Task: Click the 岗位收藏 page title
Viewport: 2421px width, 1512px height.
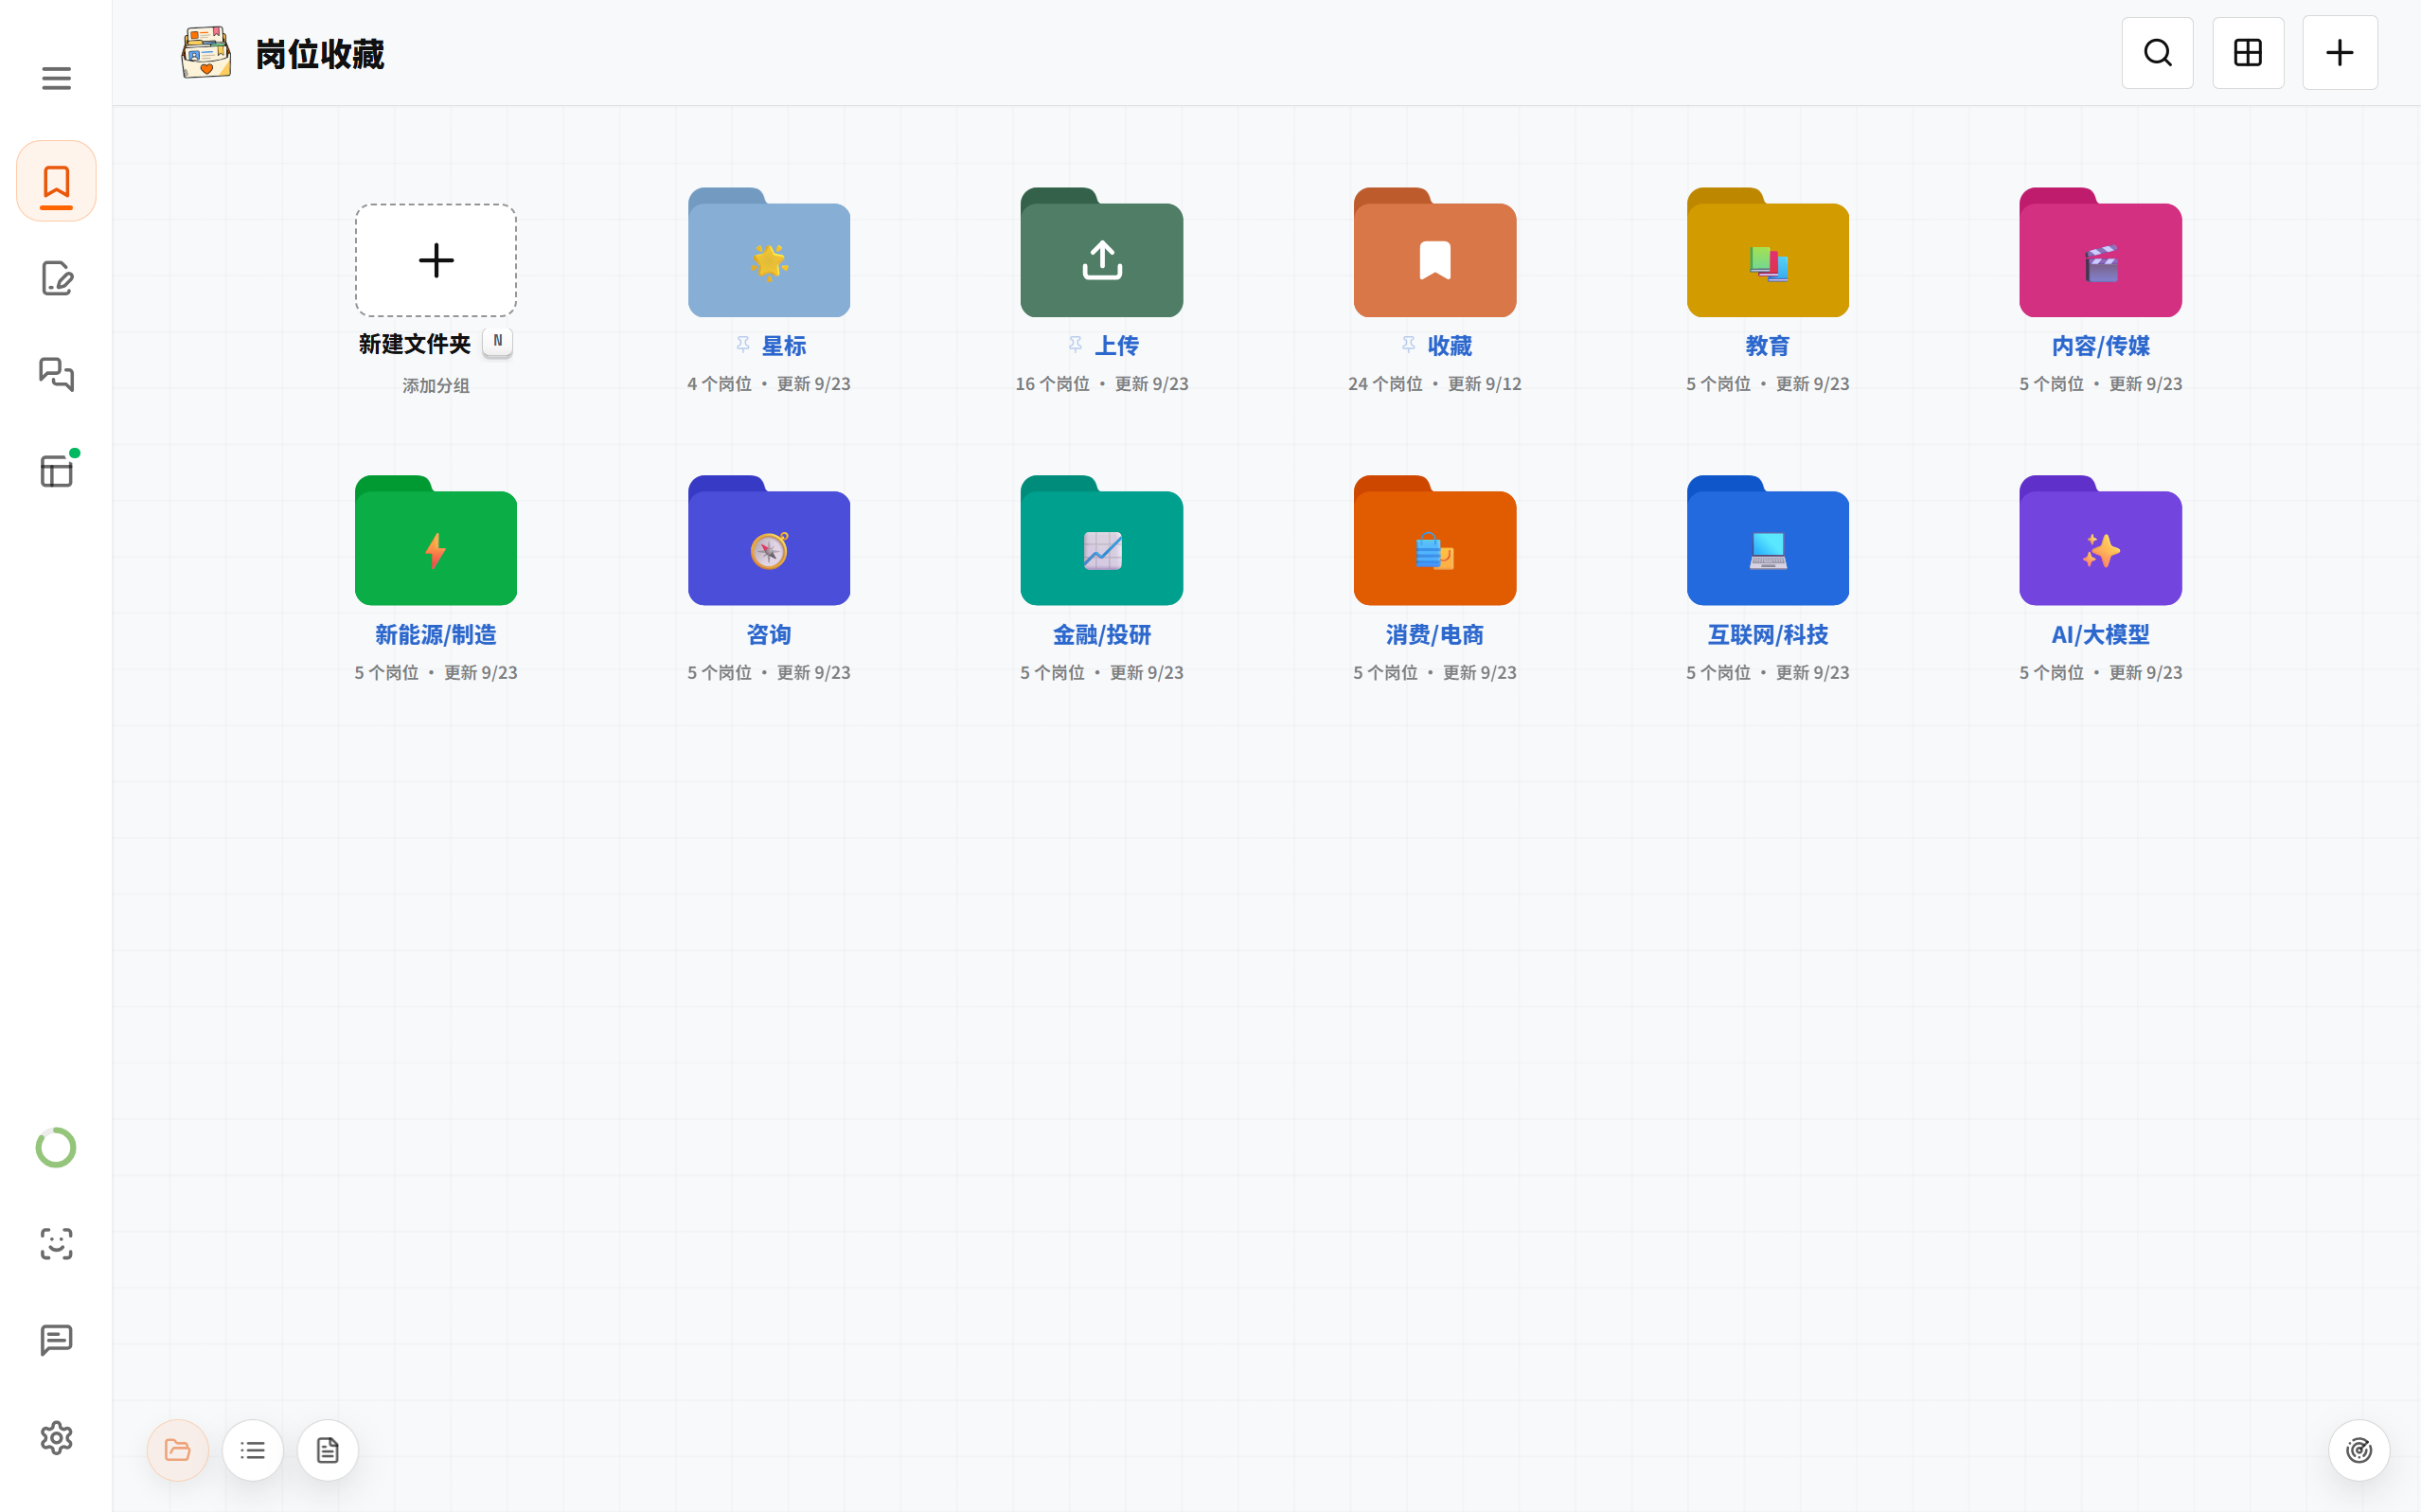Action: tap(320, 54)
